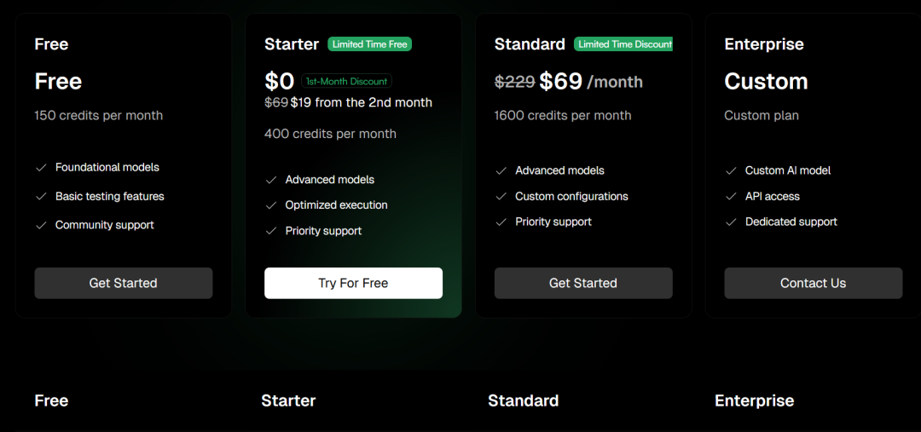921x432 pixels.
Task: Click checkmark beside Community support
Action: click(x=41, y=226)
